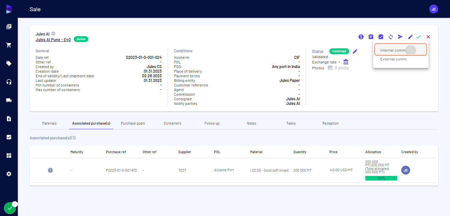The width and height of the screenshot is (450, 216).
Task: Click the Associated purchase(s)(1) heading
Action: (53, 138)
